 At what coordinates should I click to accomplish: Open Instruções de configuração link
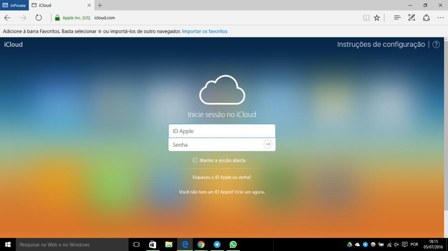pyautogui.click(x=381, y=44)
